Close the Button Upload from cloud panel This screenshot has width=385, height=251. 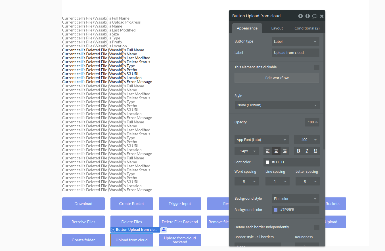(x=322, y=16)
